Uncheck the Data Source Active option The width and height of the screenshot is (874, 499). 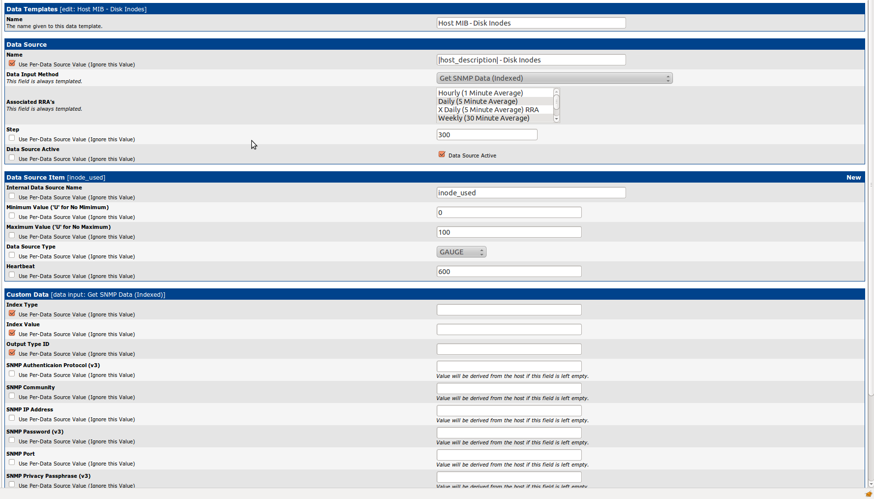[x=442, y=155]
